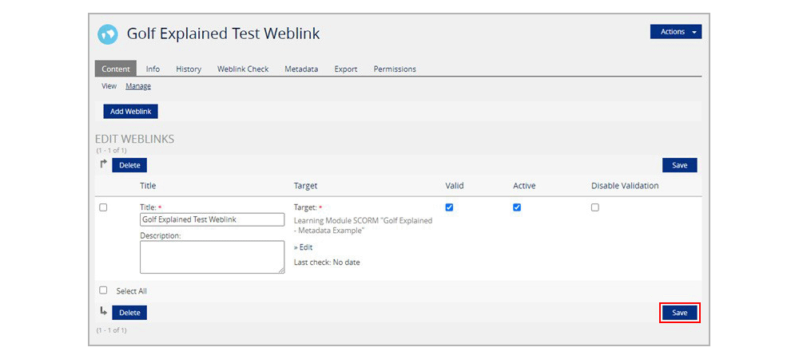Click the highlighted bottom Save button
799x359 pixels.
(680, 313)
